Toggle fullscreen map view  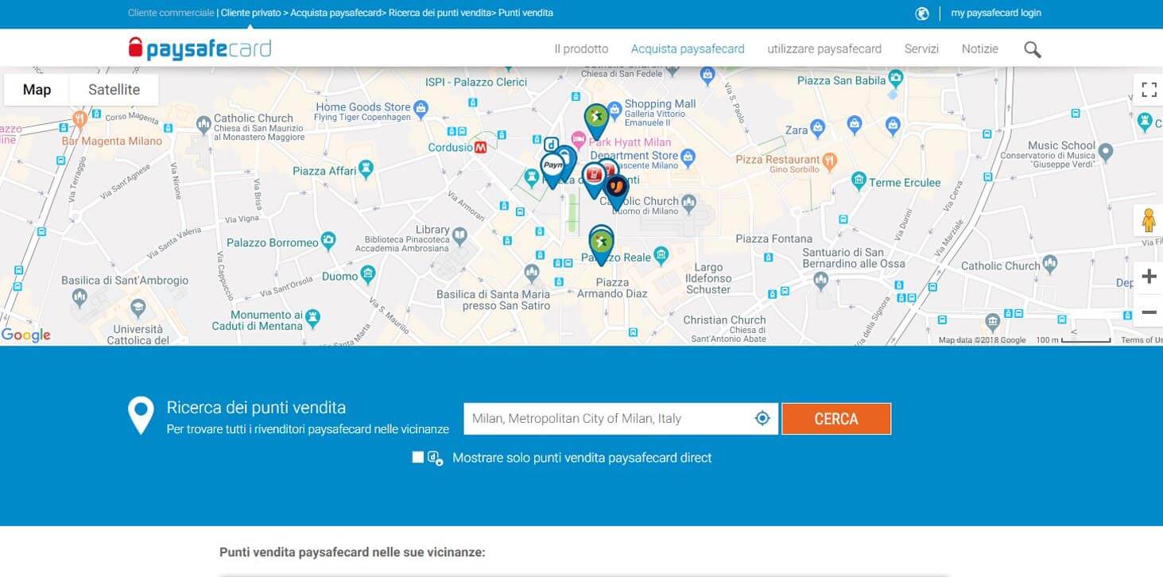pos(1149,90)
